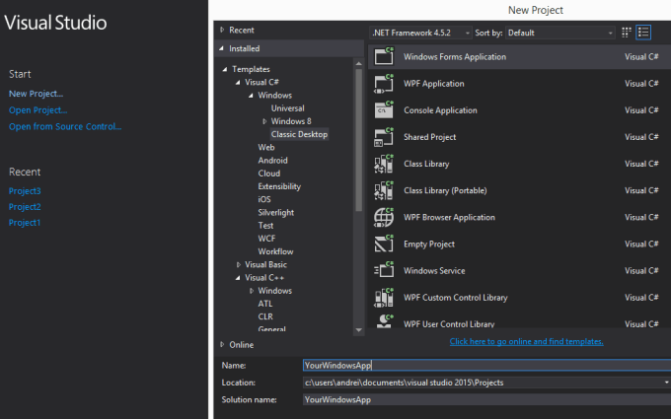Image resolution: width=671 pixels, height=419 pixels.
Task: Open the Location path dropdown arrow
Action: coord(667,383)
